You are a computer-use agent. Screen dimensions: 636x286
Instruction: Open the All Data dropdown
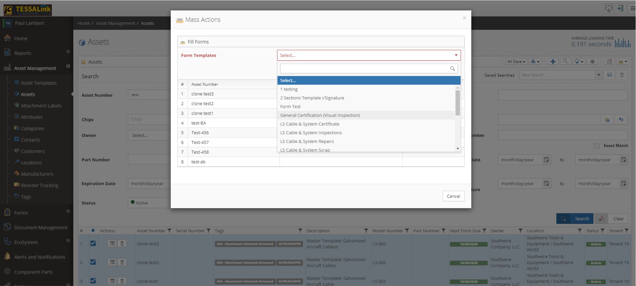516,62
